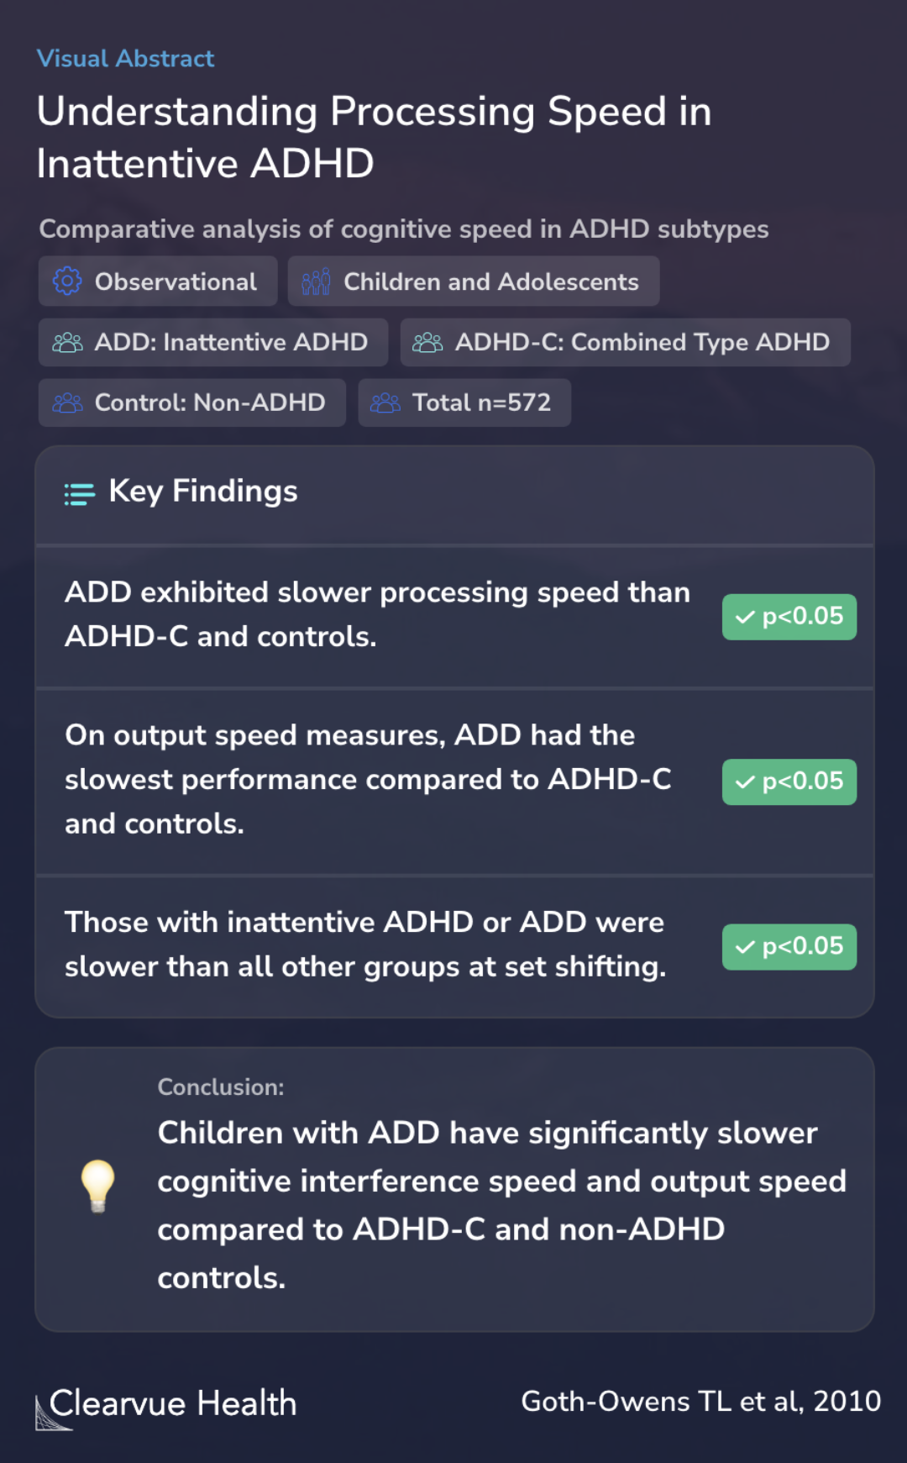Click the group icon next to ADHD-C: Combined Type
This screenshot has width=907, height=1463.
(x=427, y=342)
